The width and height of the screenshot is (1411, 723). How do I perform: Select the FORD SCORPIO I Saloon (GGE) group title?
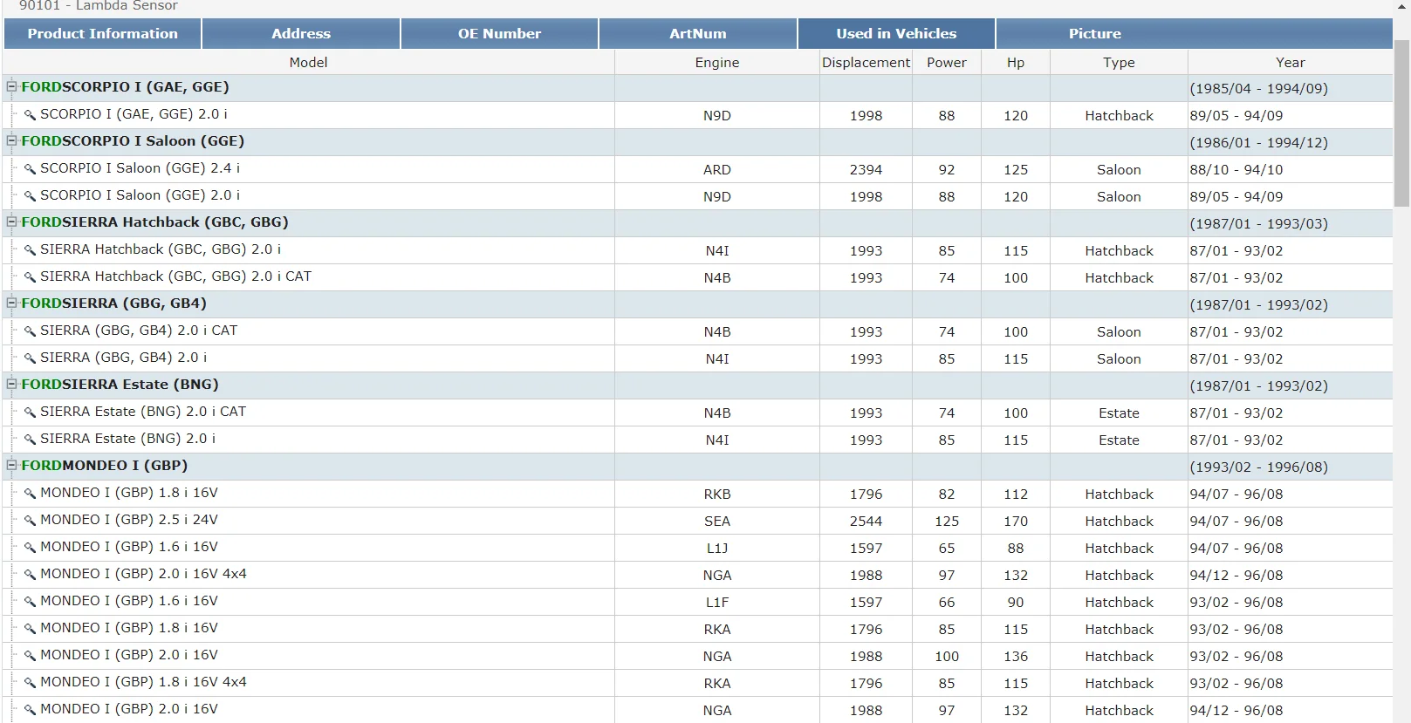point(133,141)
